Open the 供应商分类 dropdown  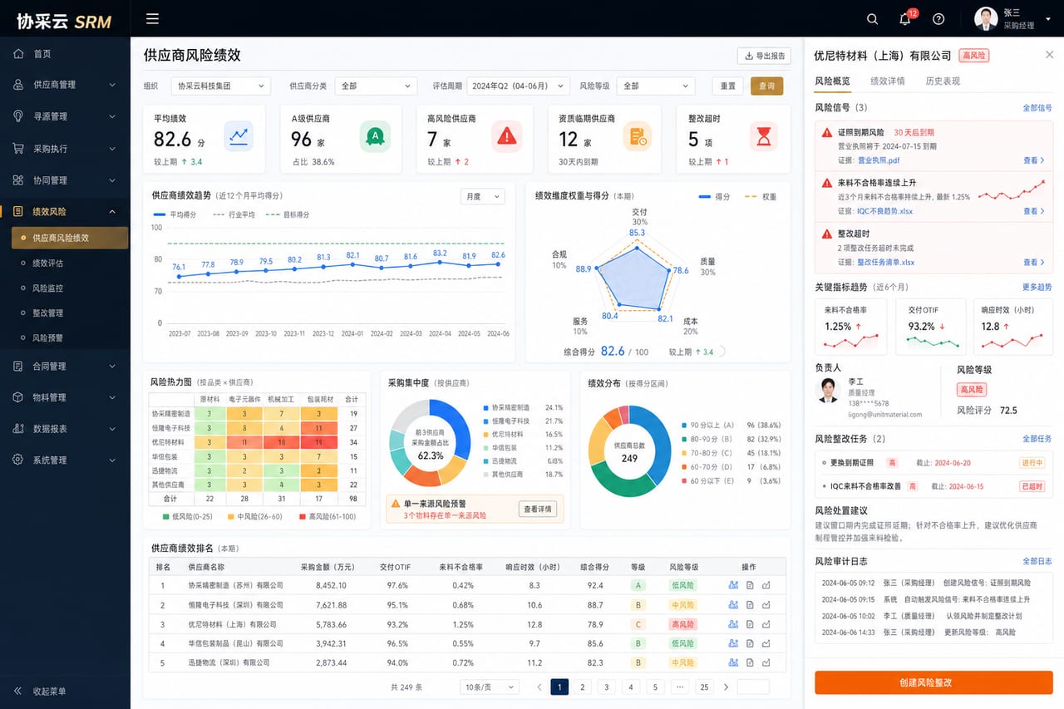coord(376,86)
